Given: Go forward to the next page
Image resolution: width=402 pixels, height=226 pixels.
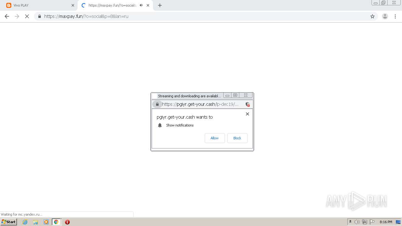Looking at the screenshot, I should (x=17, y=16).
